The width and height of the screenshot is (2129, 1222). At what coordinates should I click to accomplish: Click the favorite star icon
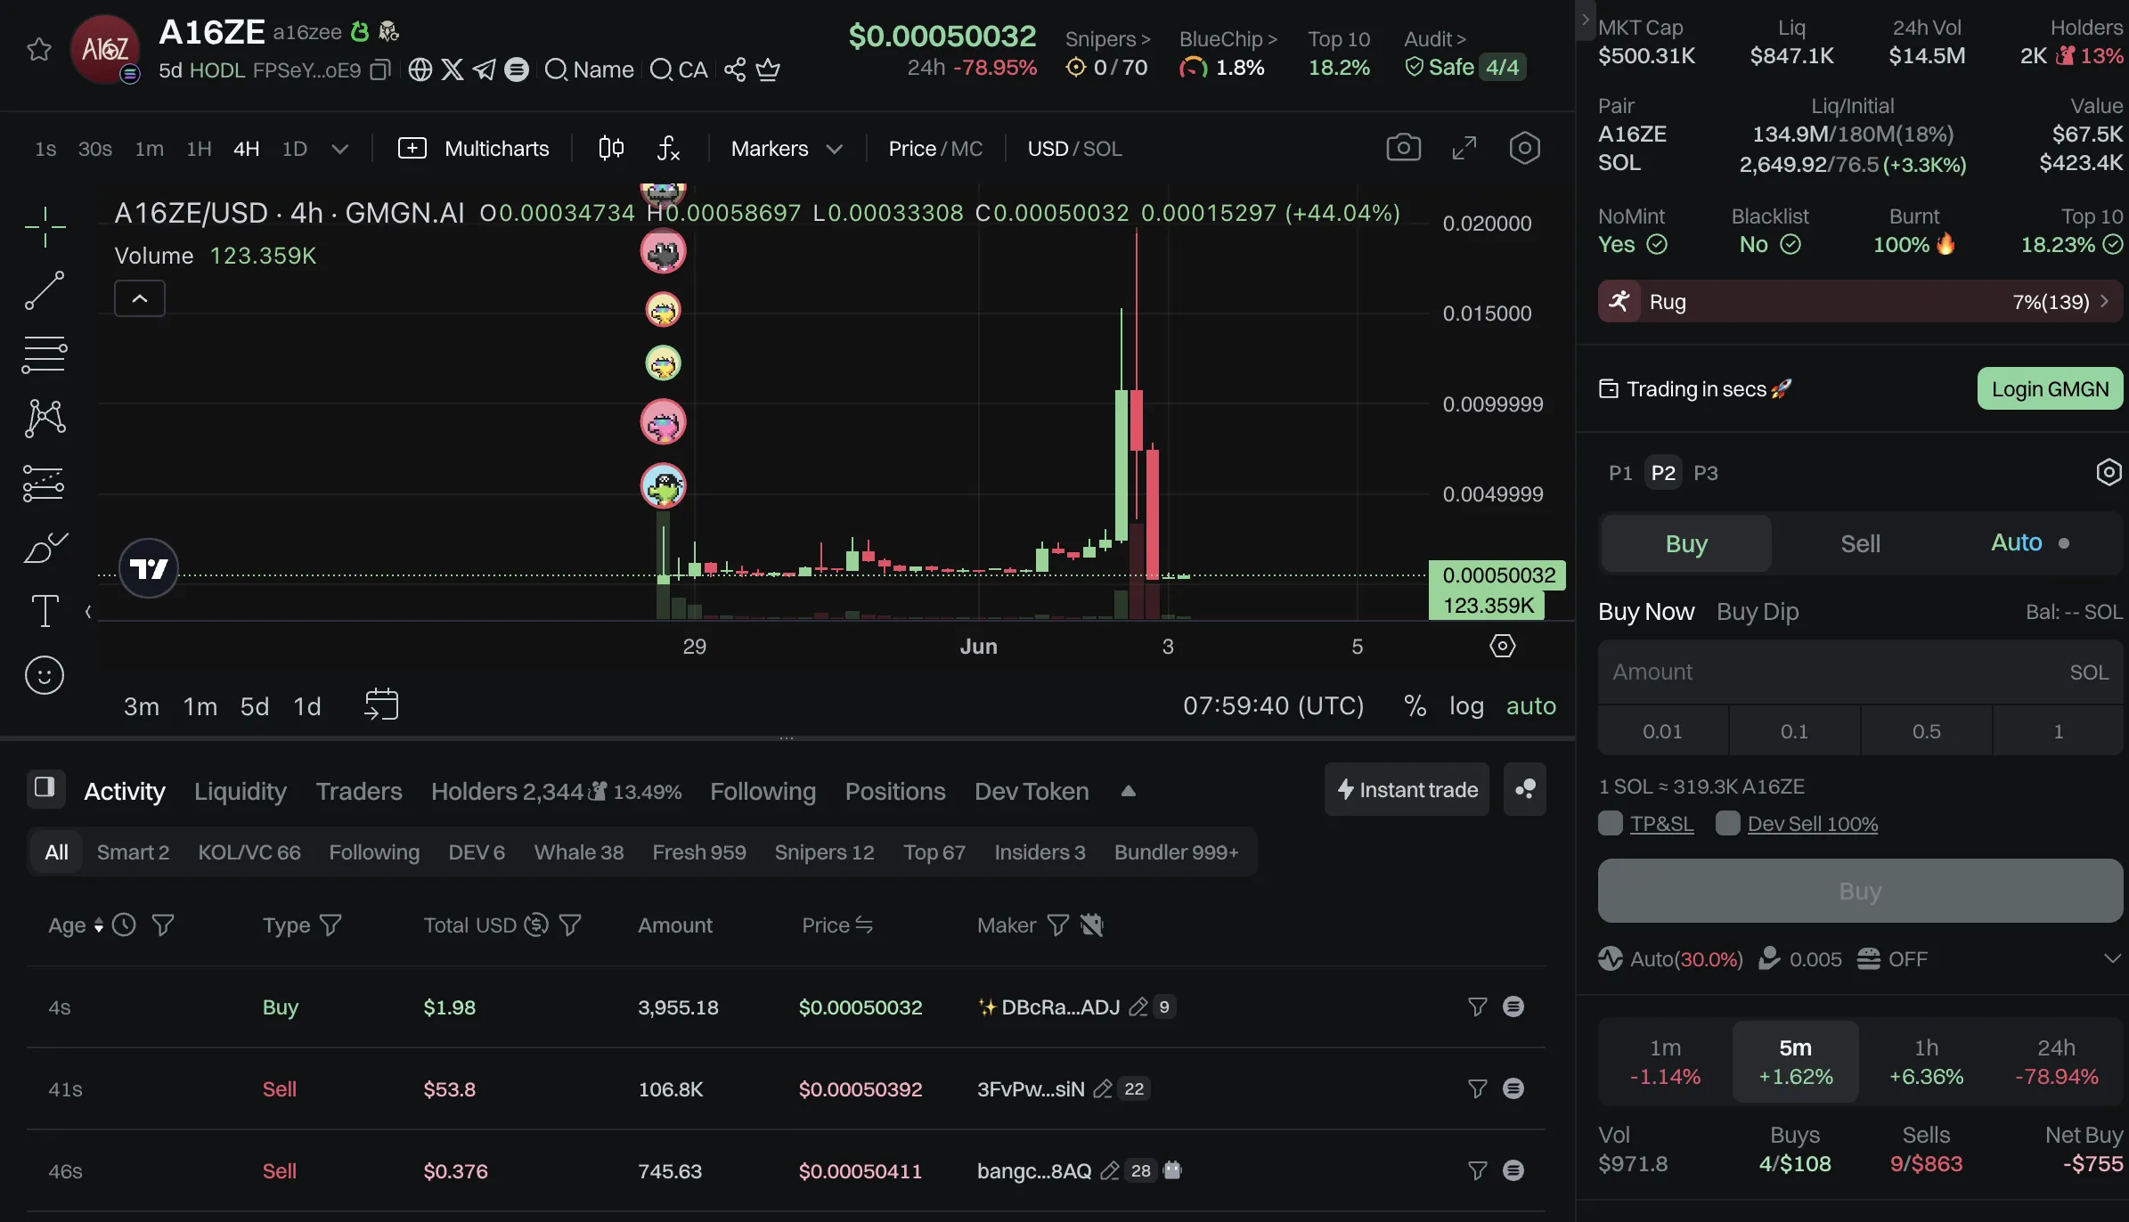pyautogui.click(x=39, y=50)
